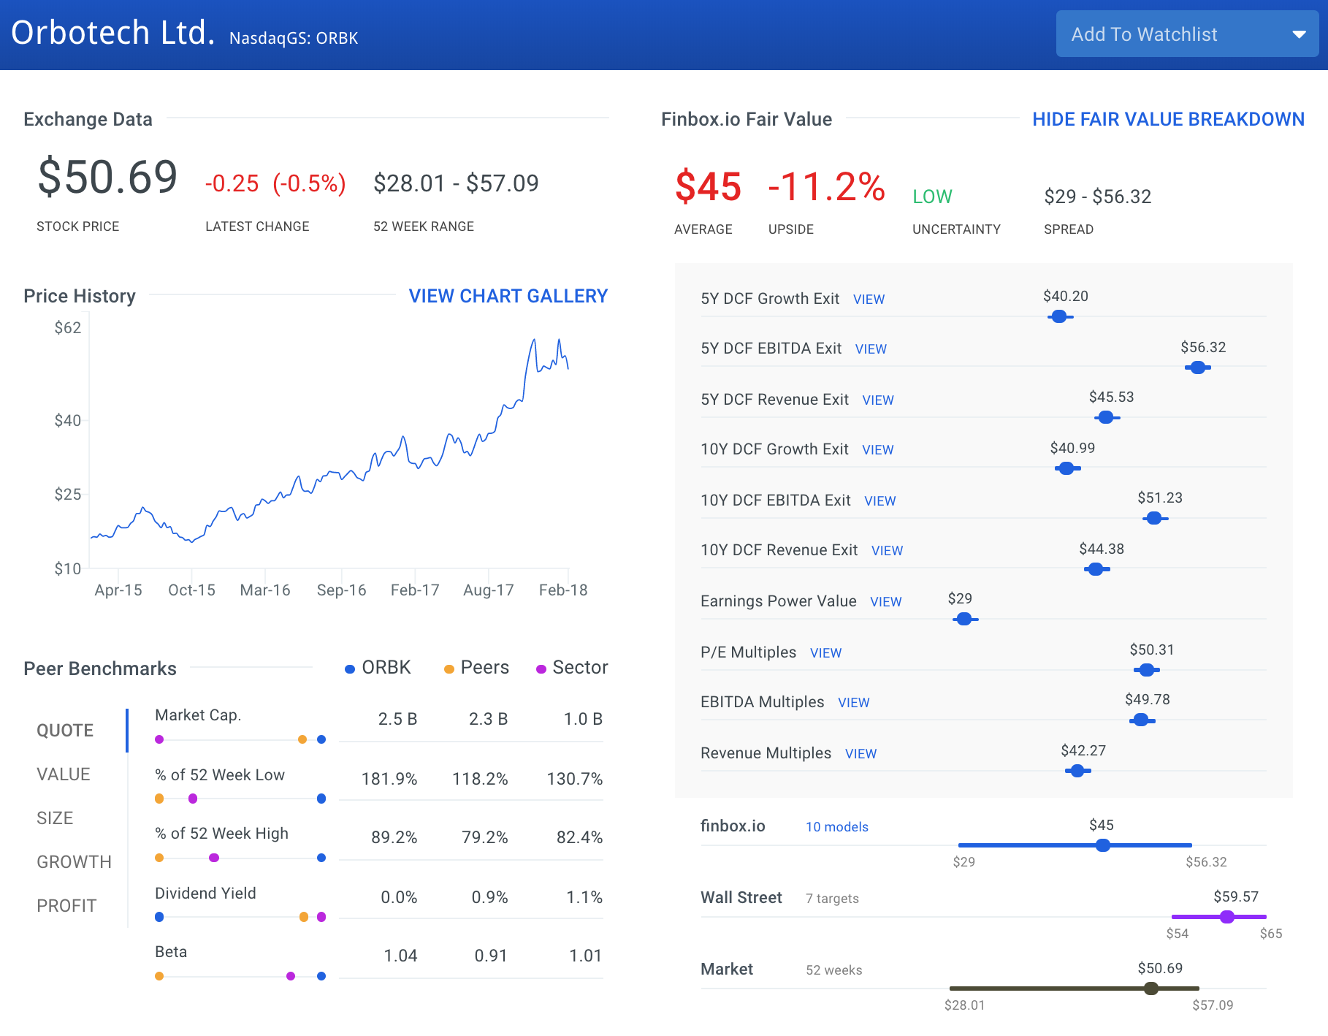Click the 7 targets Wall Street label

click(x=832, y=899)
